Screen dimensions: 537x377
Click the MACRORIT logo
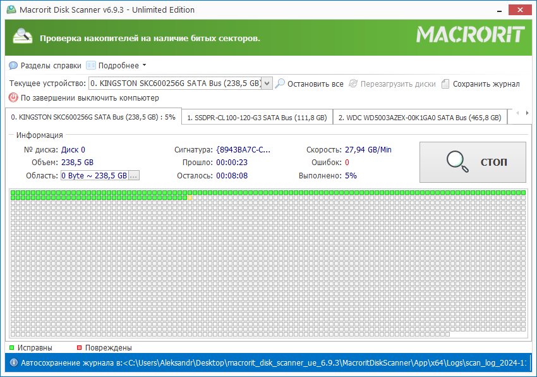click(x=470, y=35)
